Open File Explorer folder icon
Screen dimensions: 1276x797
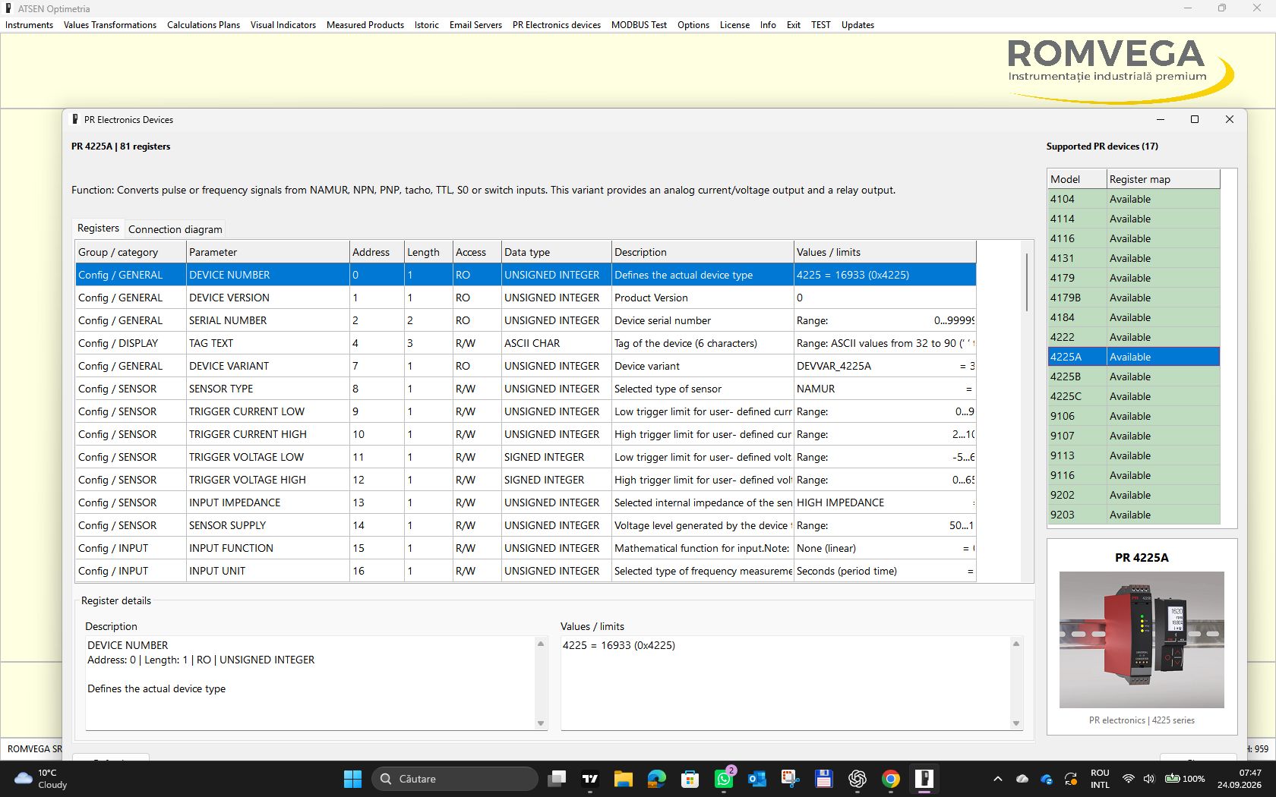click(624, 779)
